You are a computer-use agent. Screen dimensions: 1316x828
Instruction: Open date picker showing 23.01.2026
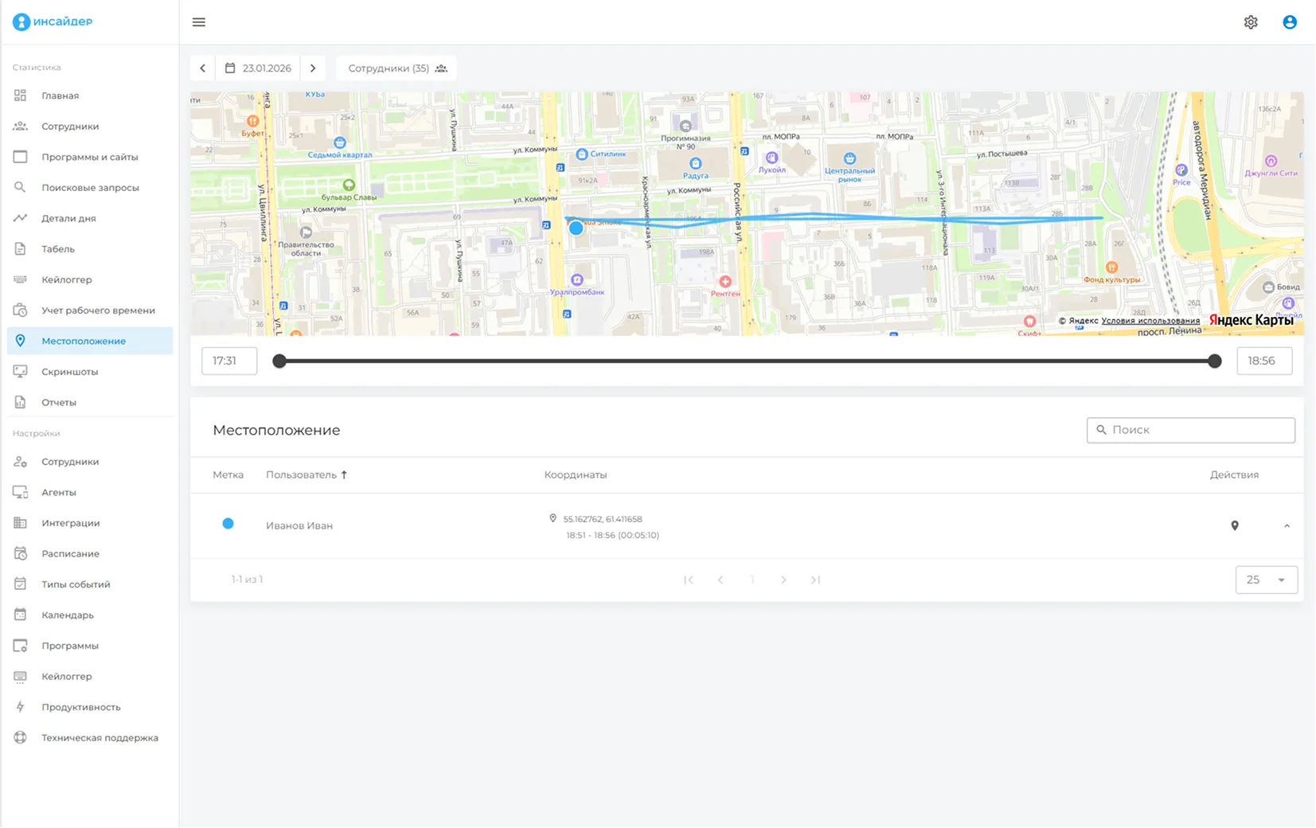pos(259,68)
